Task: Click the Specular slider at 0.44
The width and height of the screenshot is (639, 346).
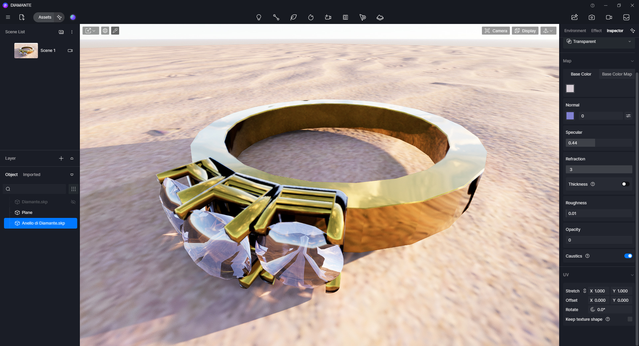Action: [599, 143]
